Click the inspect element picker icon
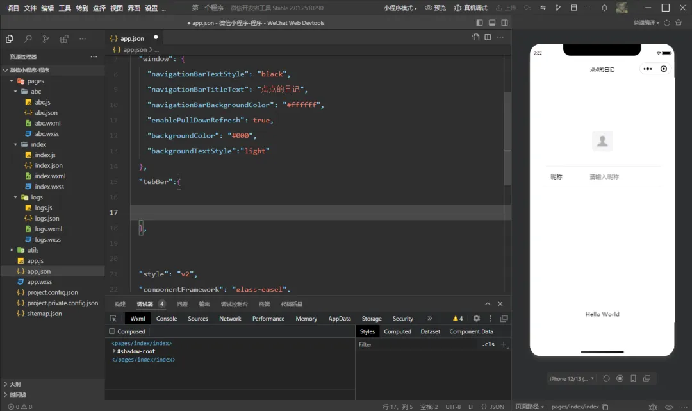Viewport: 692px width, 411px height. 113,318
